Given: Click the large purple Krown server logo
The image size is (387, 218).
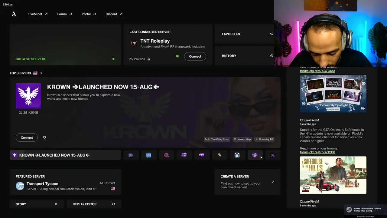Looking at the screenshot, I should tap(28, 96).
